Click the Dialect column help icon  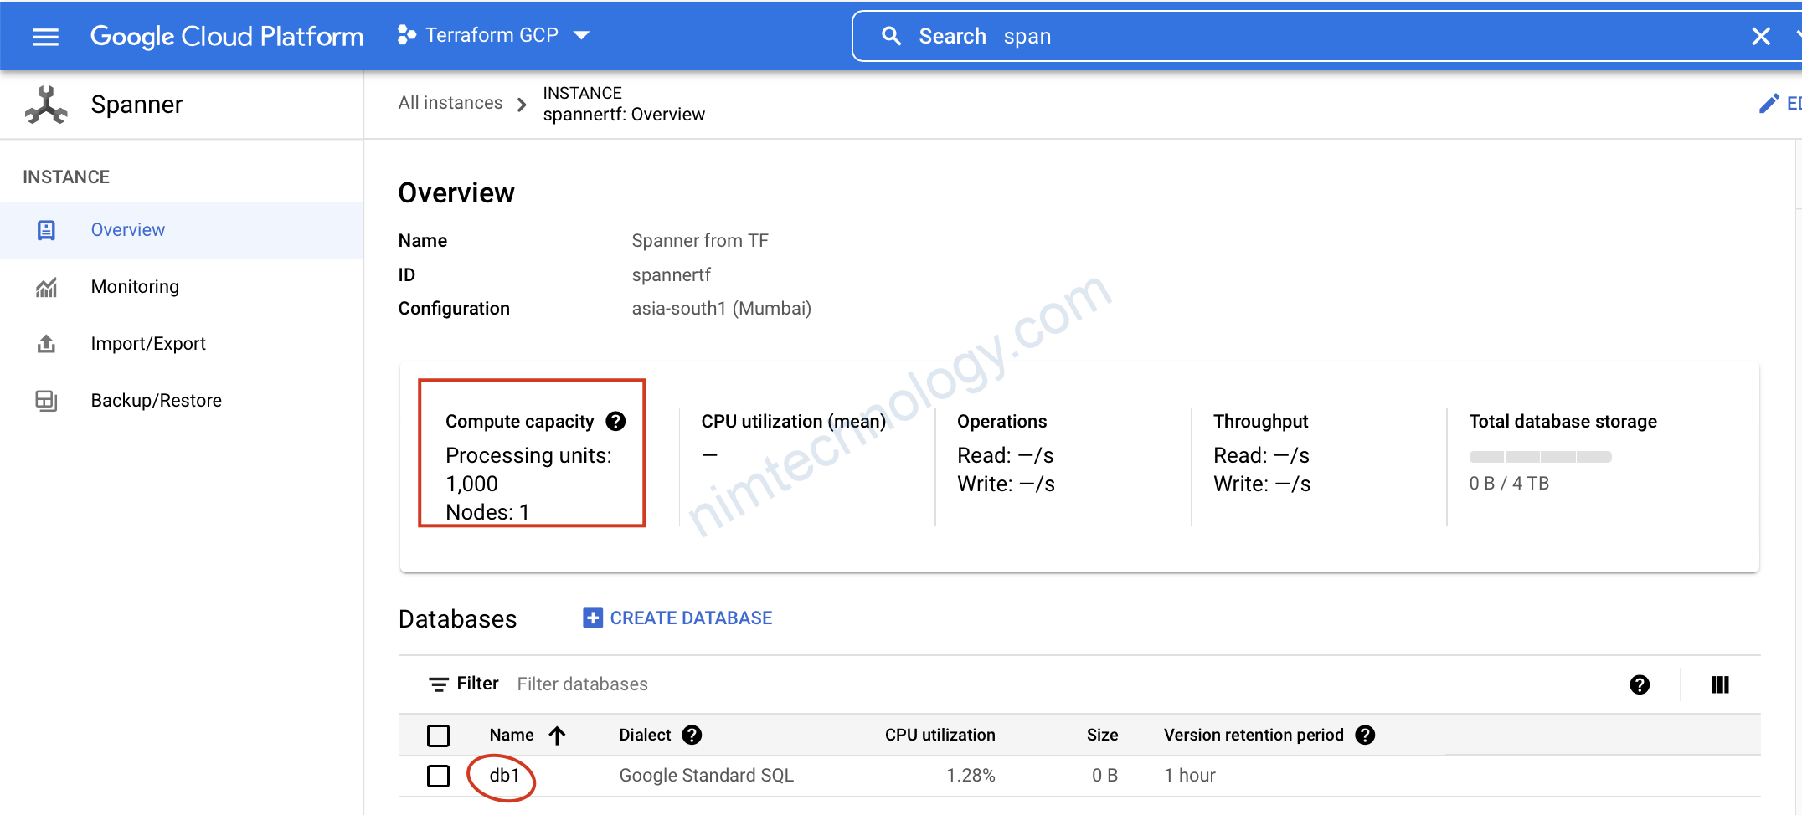coord(692,735)
